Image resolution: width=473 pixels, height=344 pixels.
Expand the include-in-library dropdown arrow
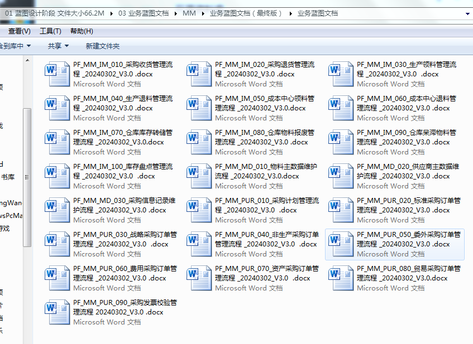click(28, 46)
